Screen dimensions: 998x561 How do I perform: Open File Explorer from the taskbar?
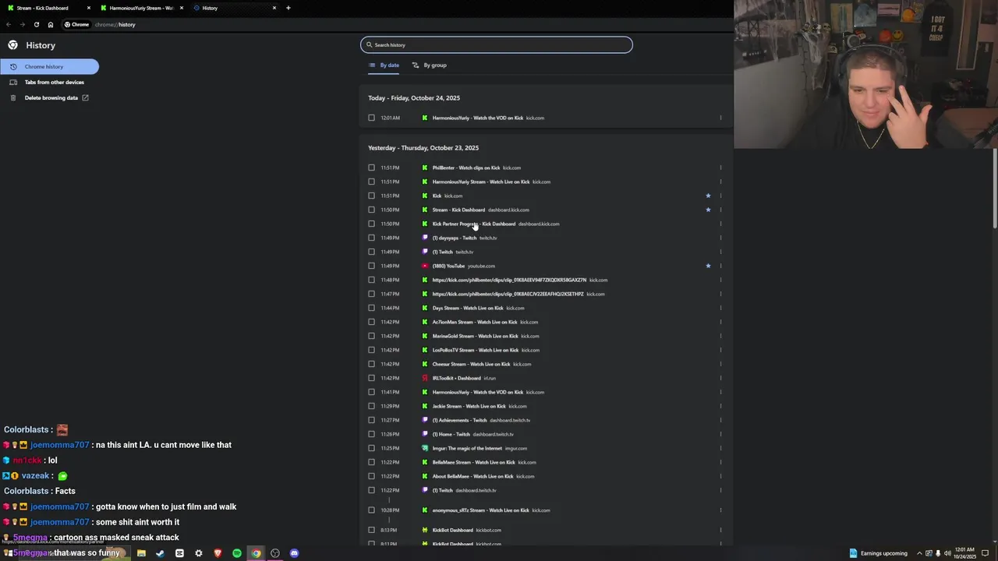(141, 553)
